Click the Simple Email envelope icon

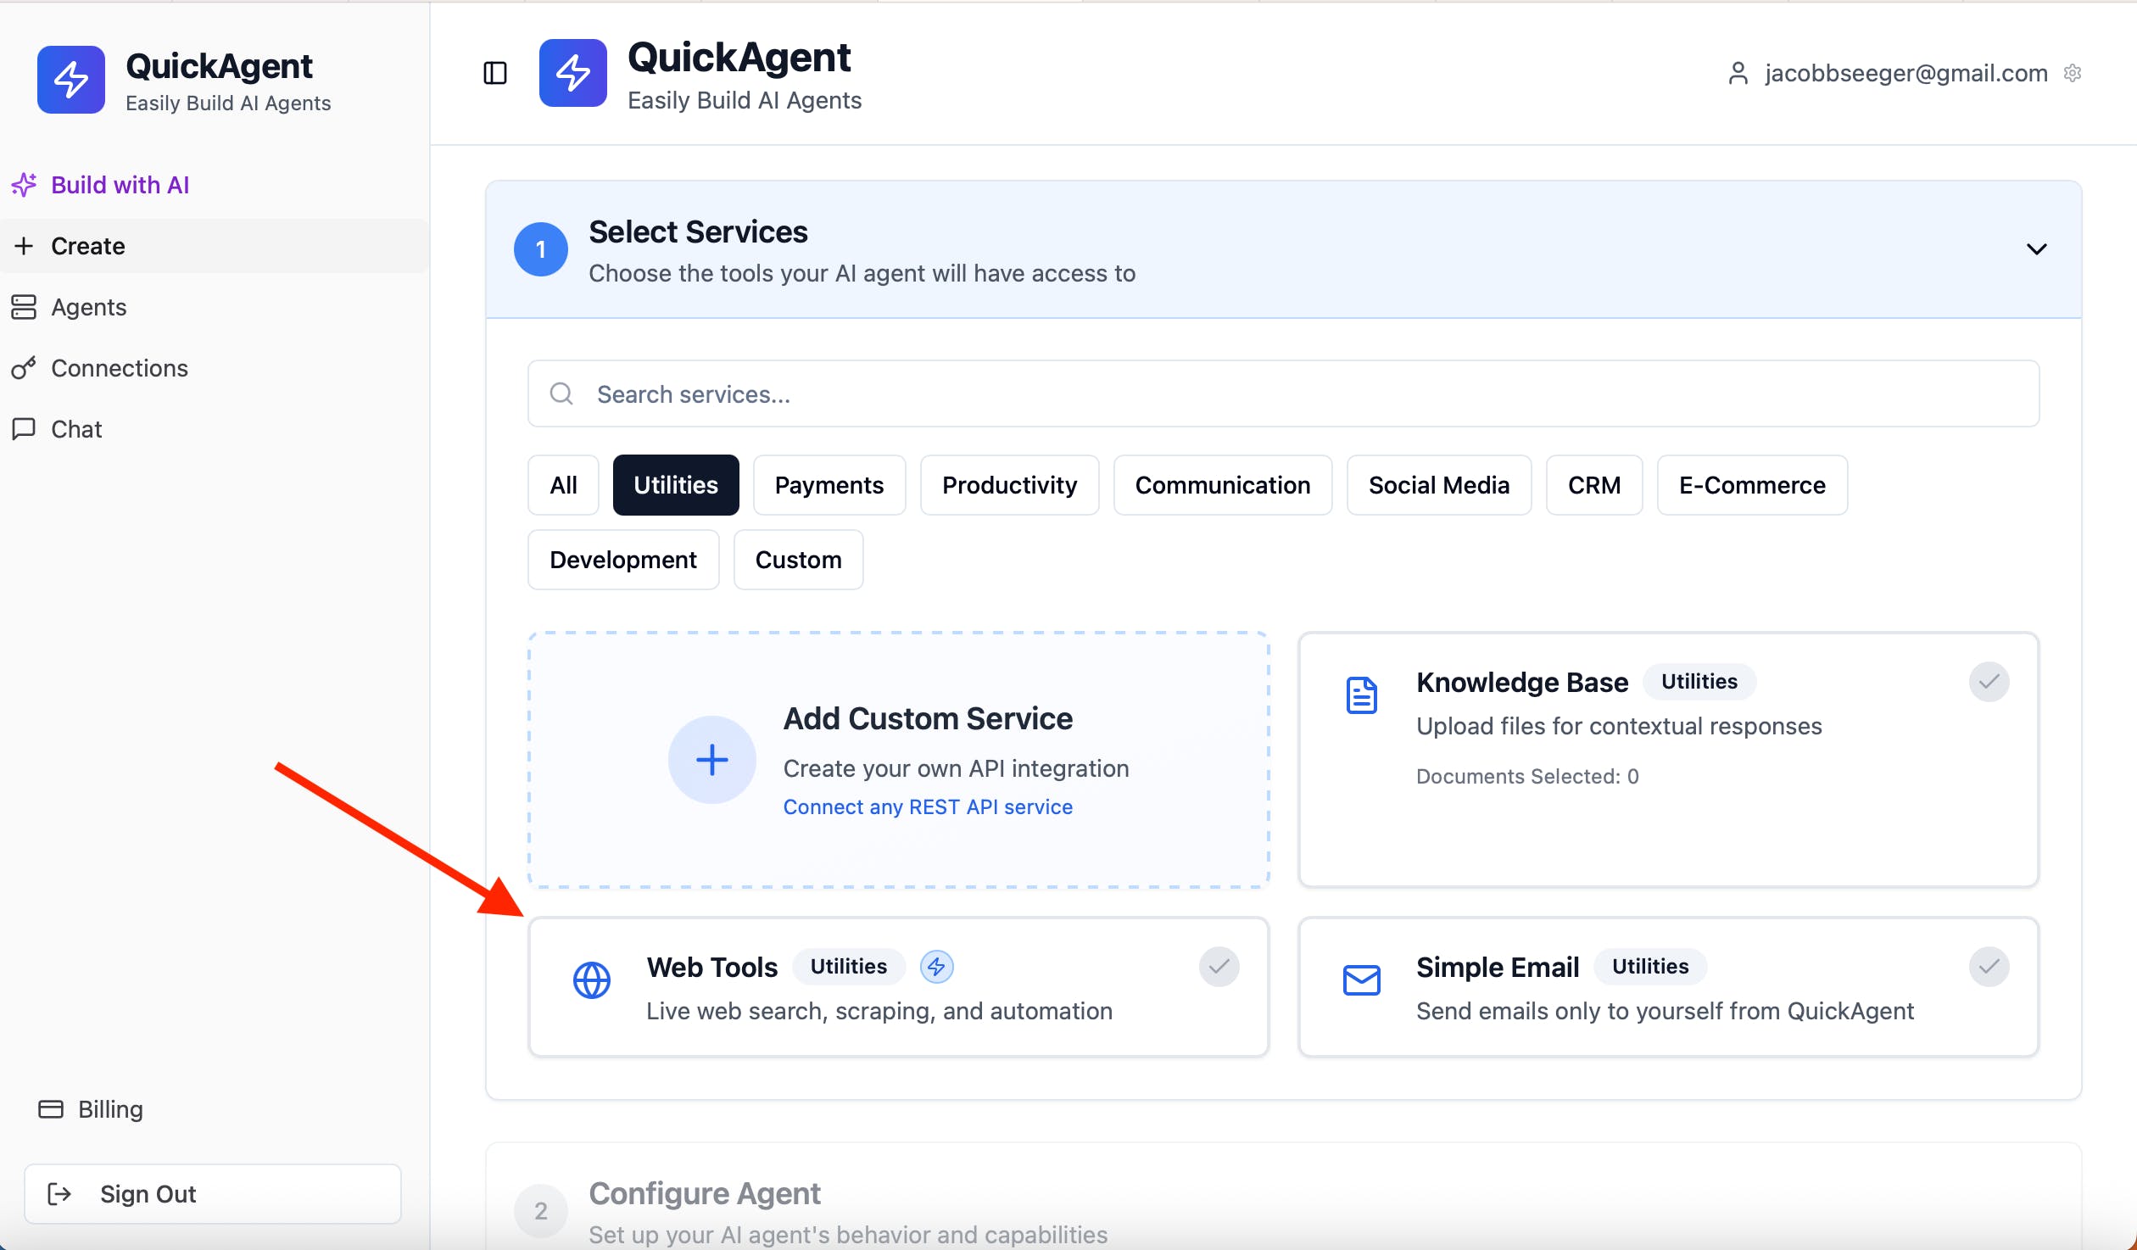[x=1362, y=980]
